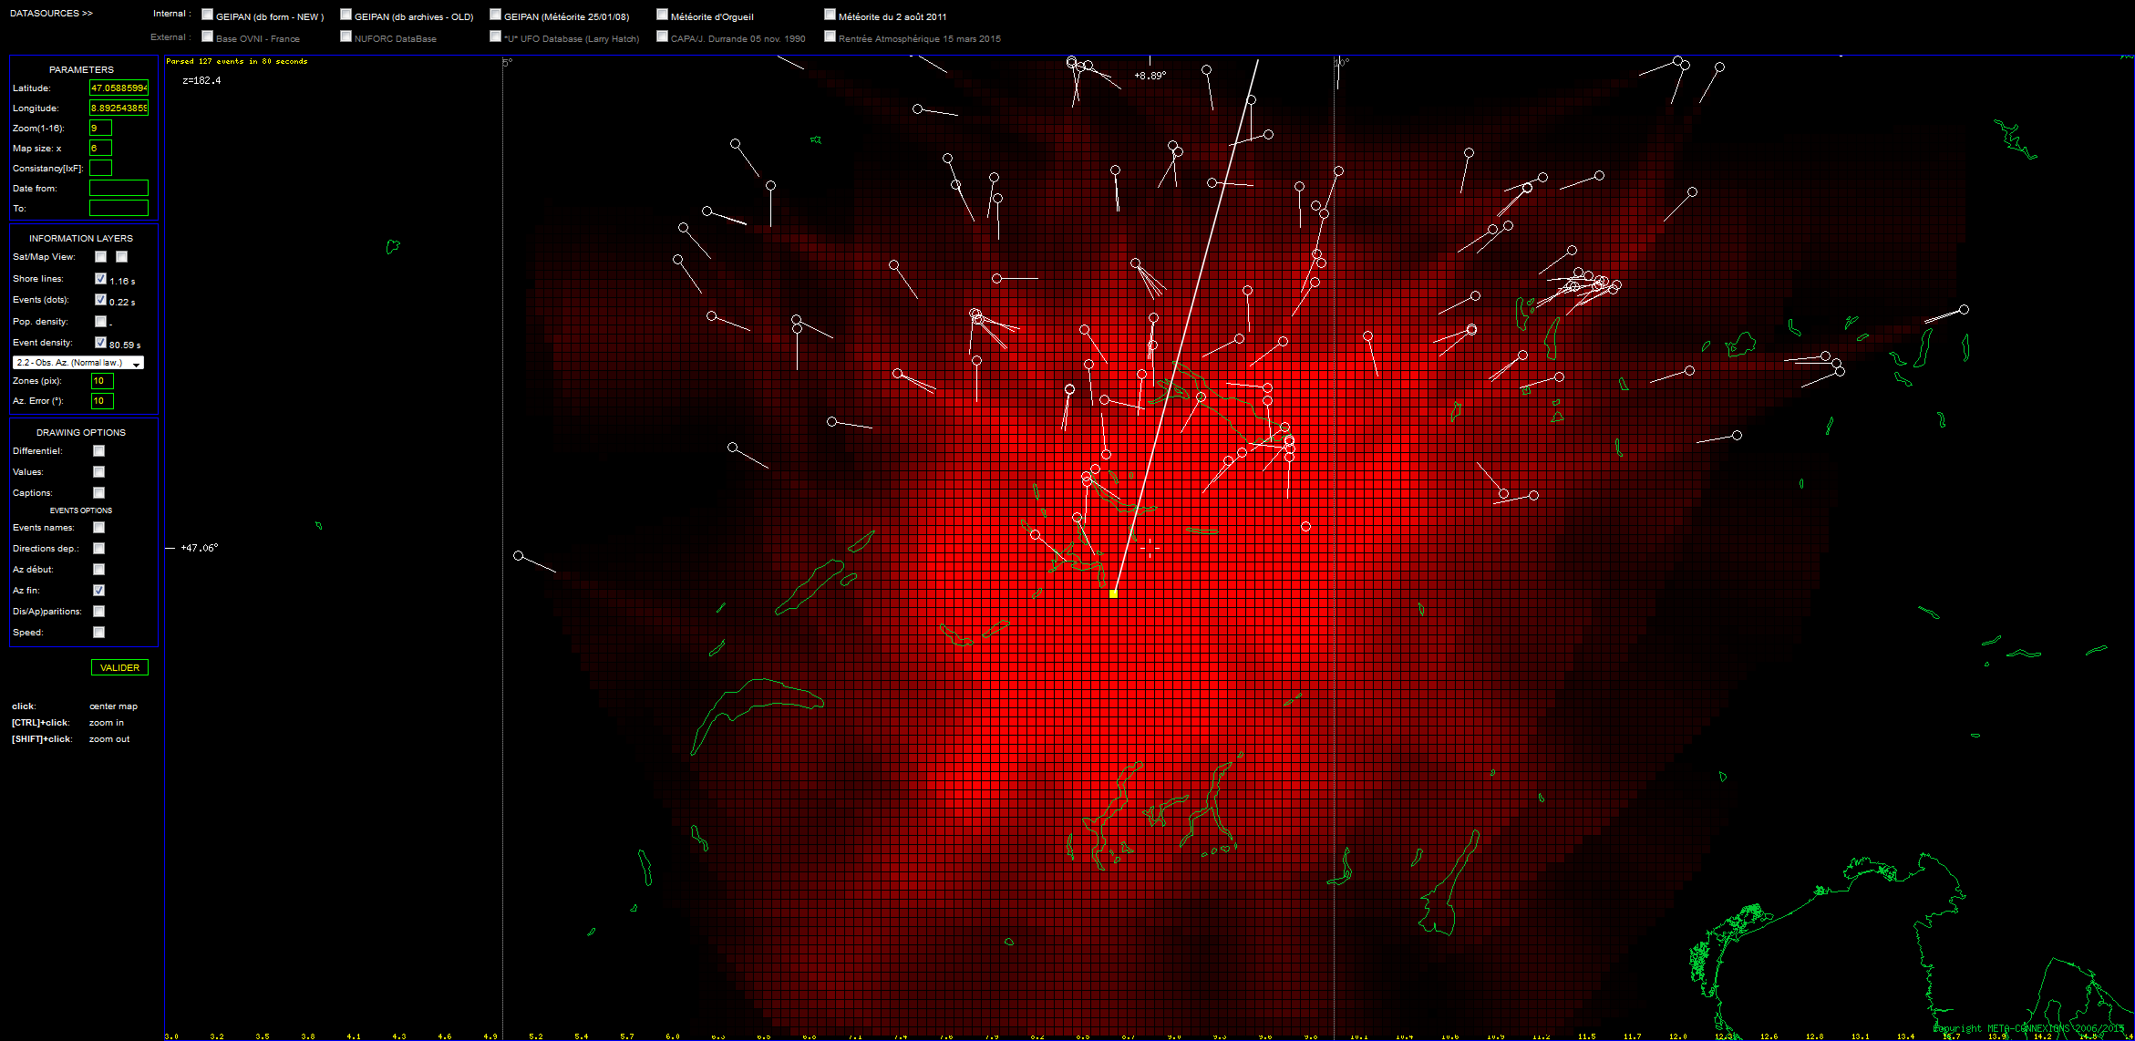2135x1041 pixels.
Task: Check the Events names option
Action: (x=99, y=528)
